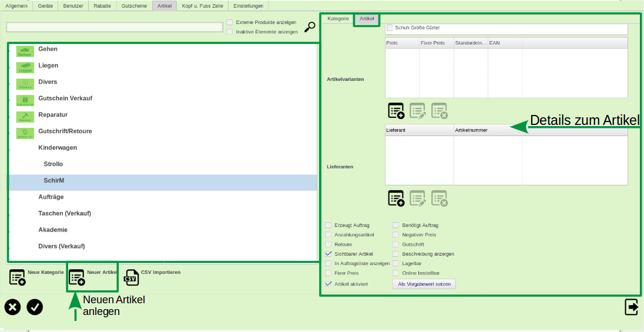Add a new Artikelvarianten entry
Viewport: 644px width, 332px height.
click(396, 111)
